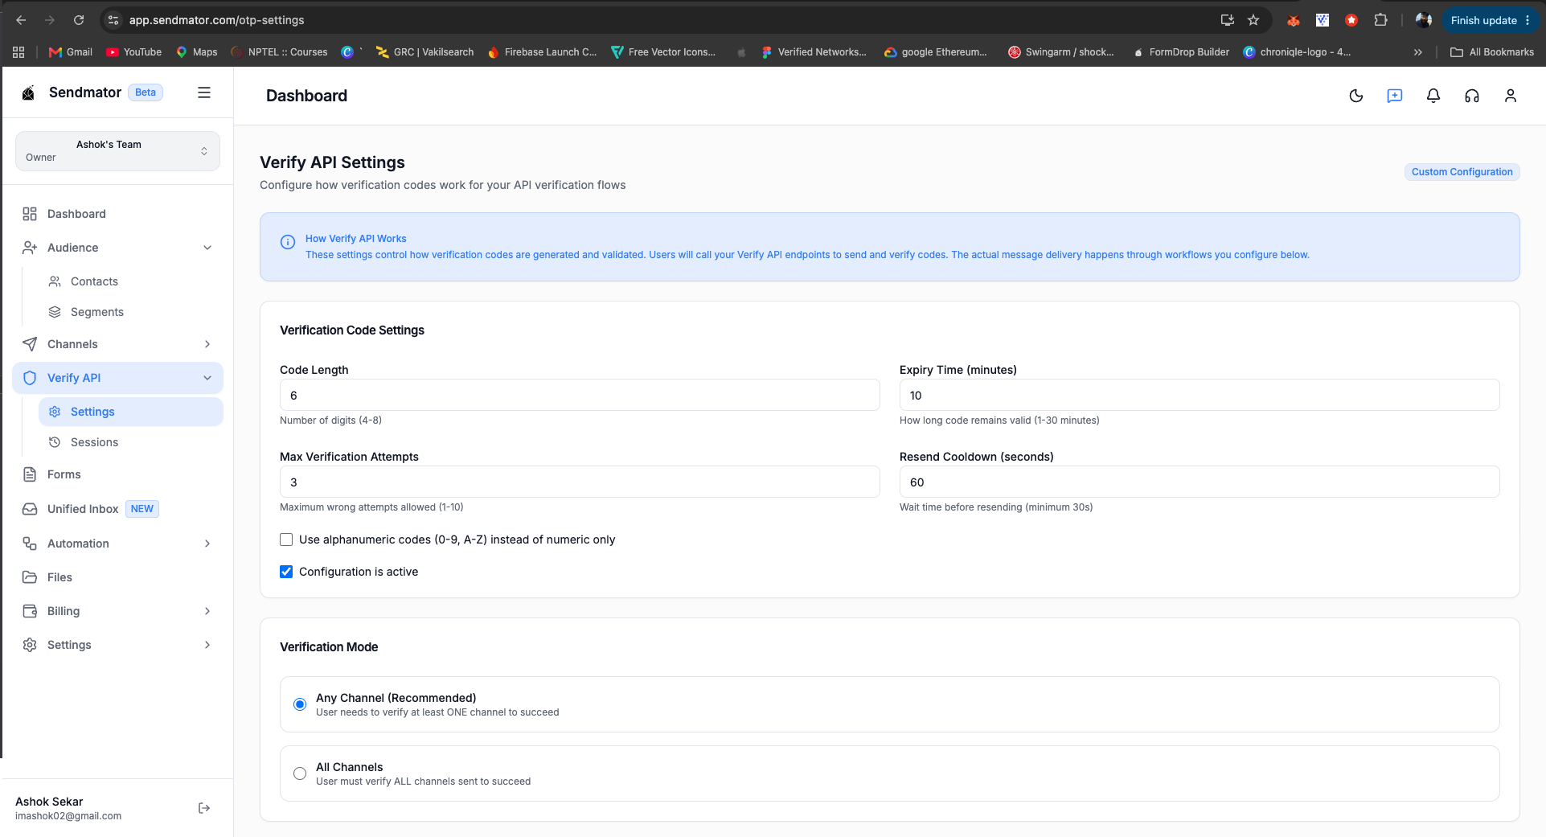1546x837 pixels.
Task: Open YouTube bookmark
Action: click(134, 52)
